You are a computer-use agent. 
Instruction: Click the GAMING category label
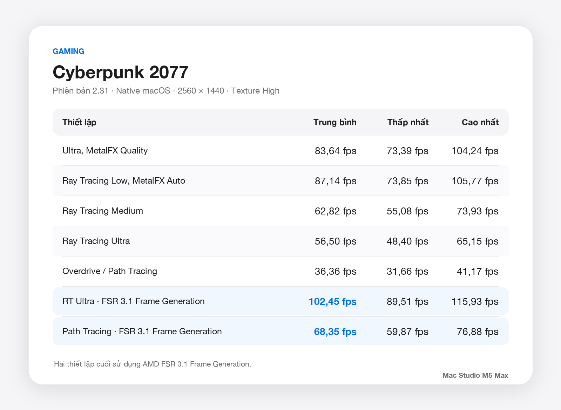68,51
